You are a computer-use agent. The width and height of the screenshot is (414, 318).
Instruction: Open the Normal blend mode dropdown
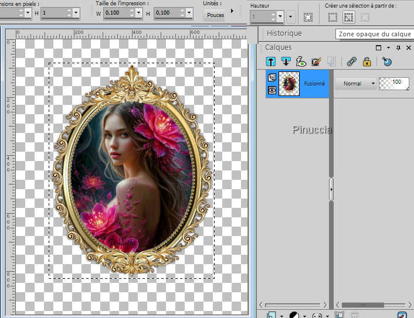click(356, 84)
